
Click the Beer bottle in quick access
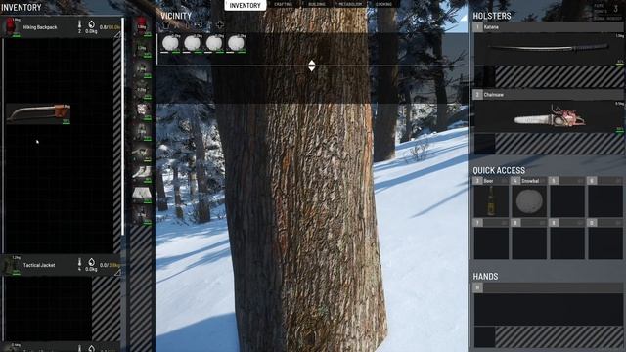491,200
